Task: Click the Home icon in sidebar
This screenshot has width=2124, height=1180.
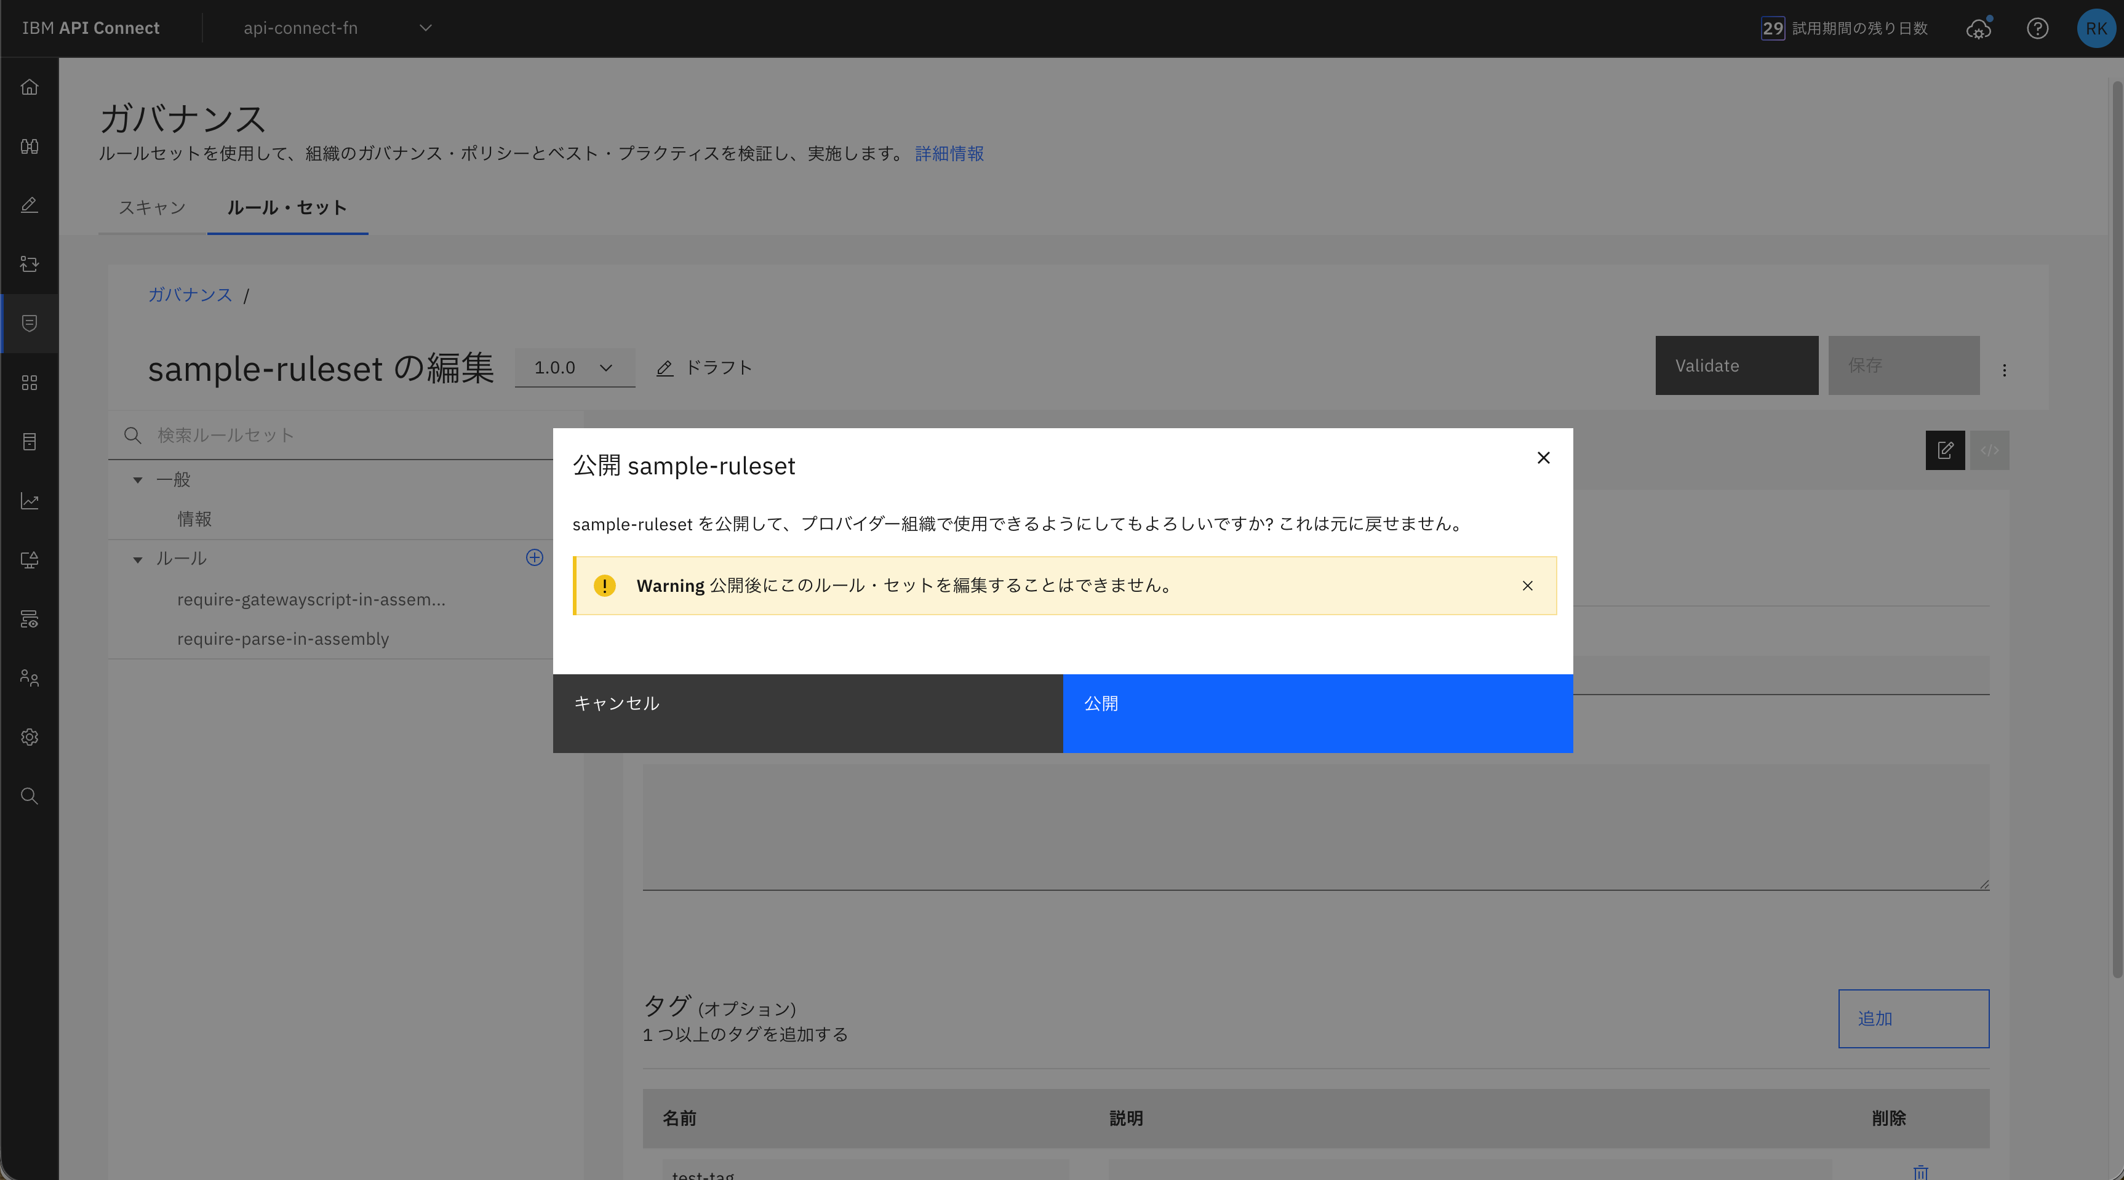Action: click(x=30, y=87)
